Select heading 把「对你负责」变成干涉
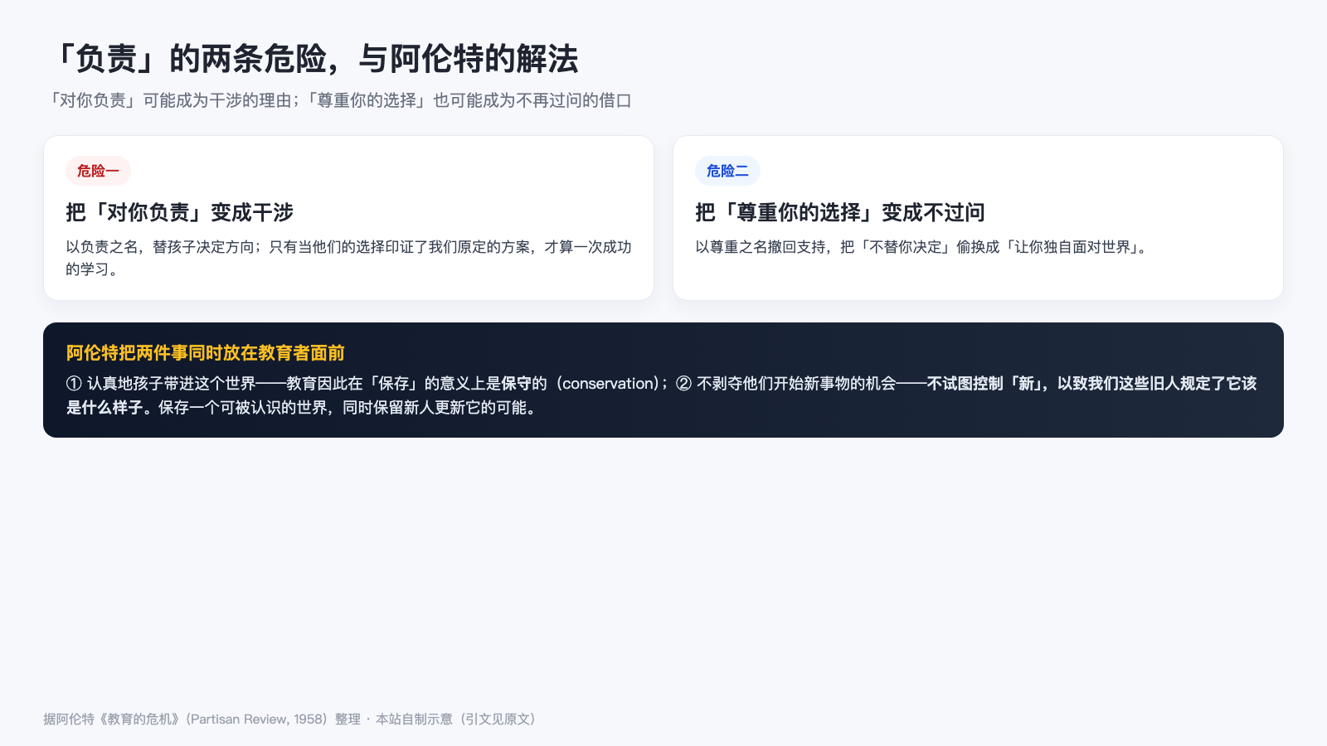Viewport: 1327px width, 746px height. point(180,212)
